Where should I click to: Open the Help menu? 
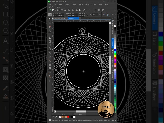tap(58, 7)
